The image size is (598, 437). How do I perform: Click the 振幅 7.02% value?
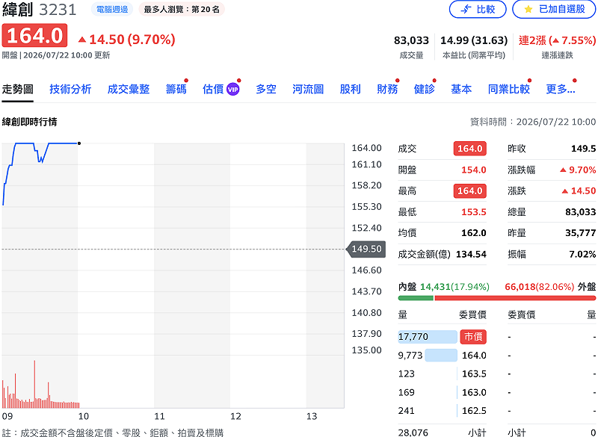click(582, 254)
